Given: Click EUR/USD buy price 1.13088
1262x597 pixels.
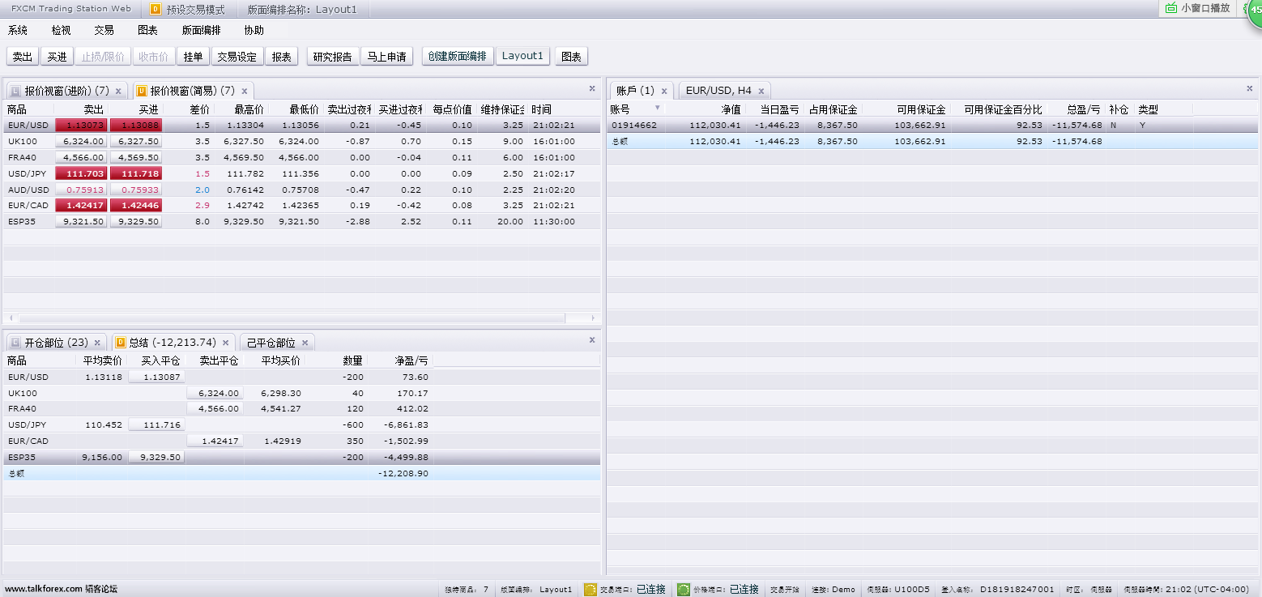Looking at the screenshot, I should coord(136,125).
